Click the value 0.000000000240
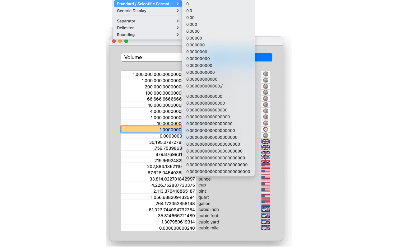The height and width of the screenshot is (249, 398). click(177, 228)
